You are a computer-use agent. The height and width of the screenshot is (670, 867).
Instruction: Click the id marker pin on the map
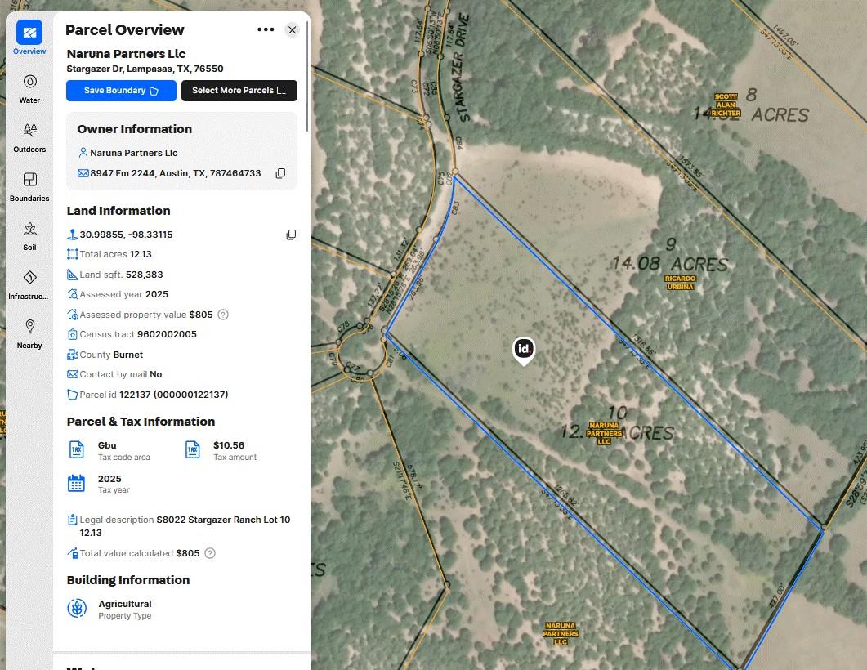pos(523,350)
